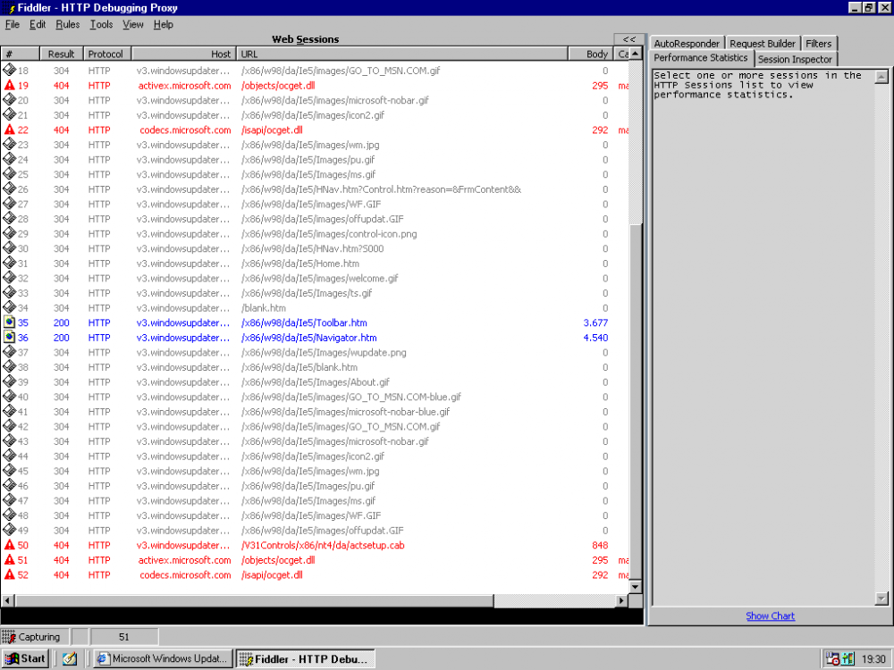Collapse the sessions panel with << button

pyautogui.click(x=628, y=39)
